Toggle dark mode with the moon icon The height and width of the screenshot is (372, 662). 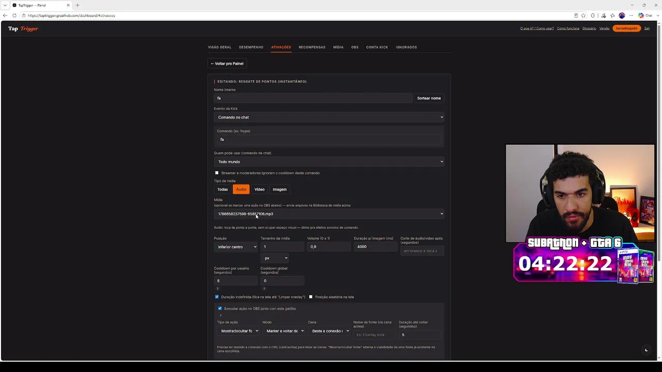tap(646, 350)
